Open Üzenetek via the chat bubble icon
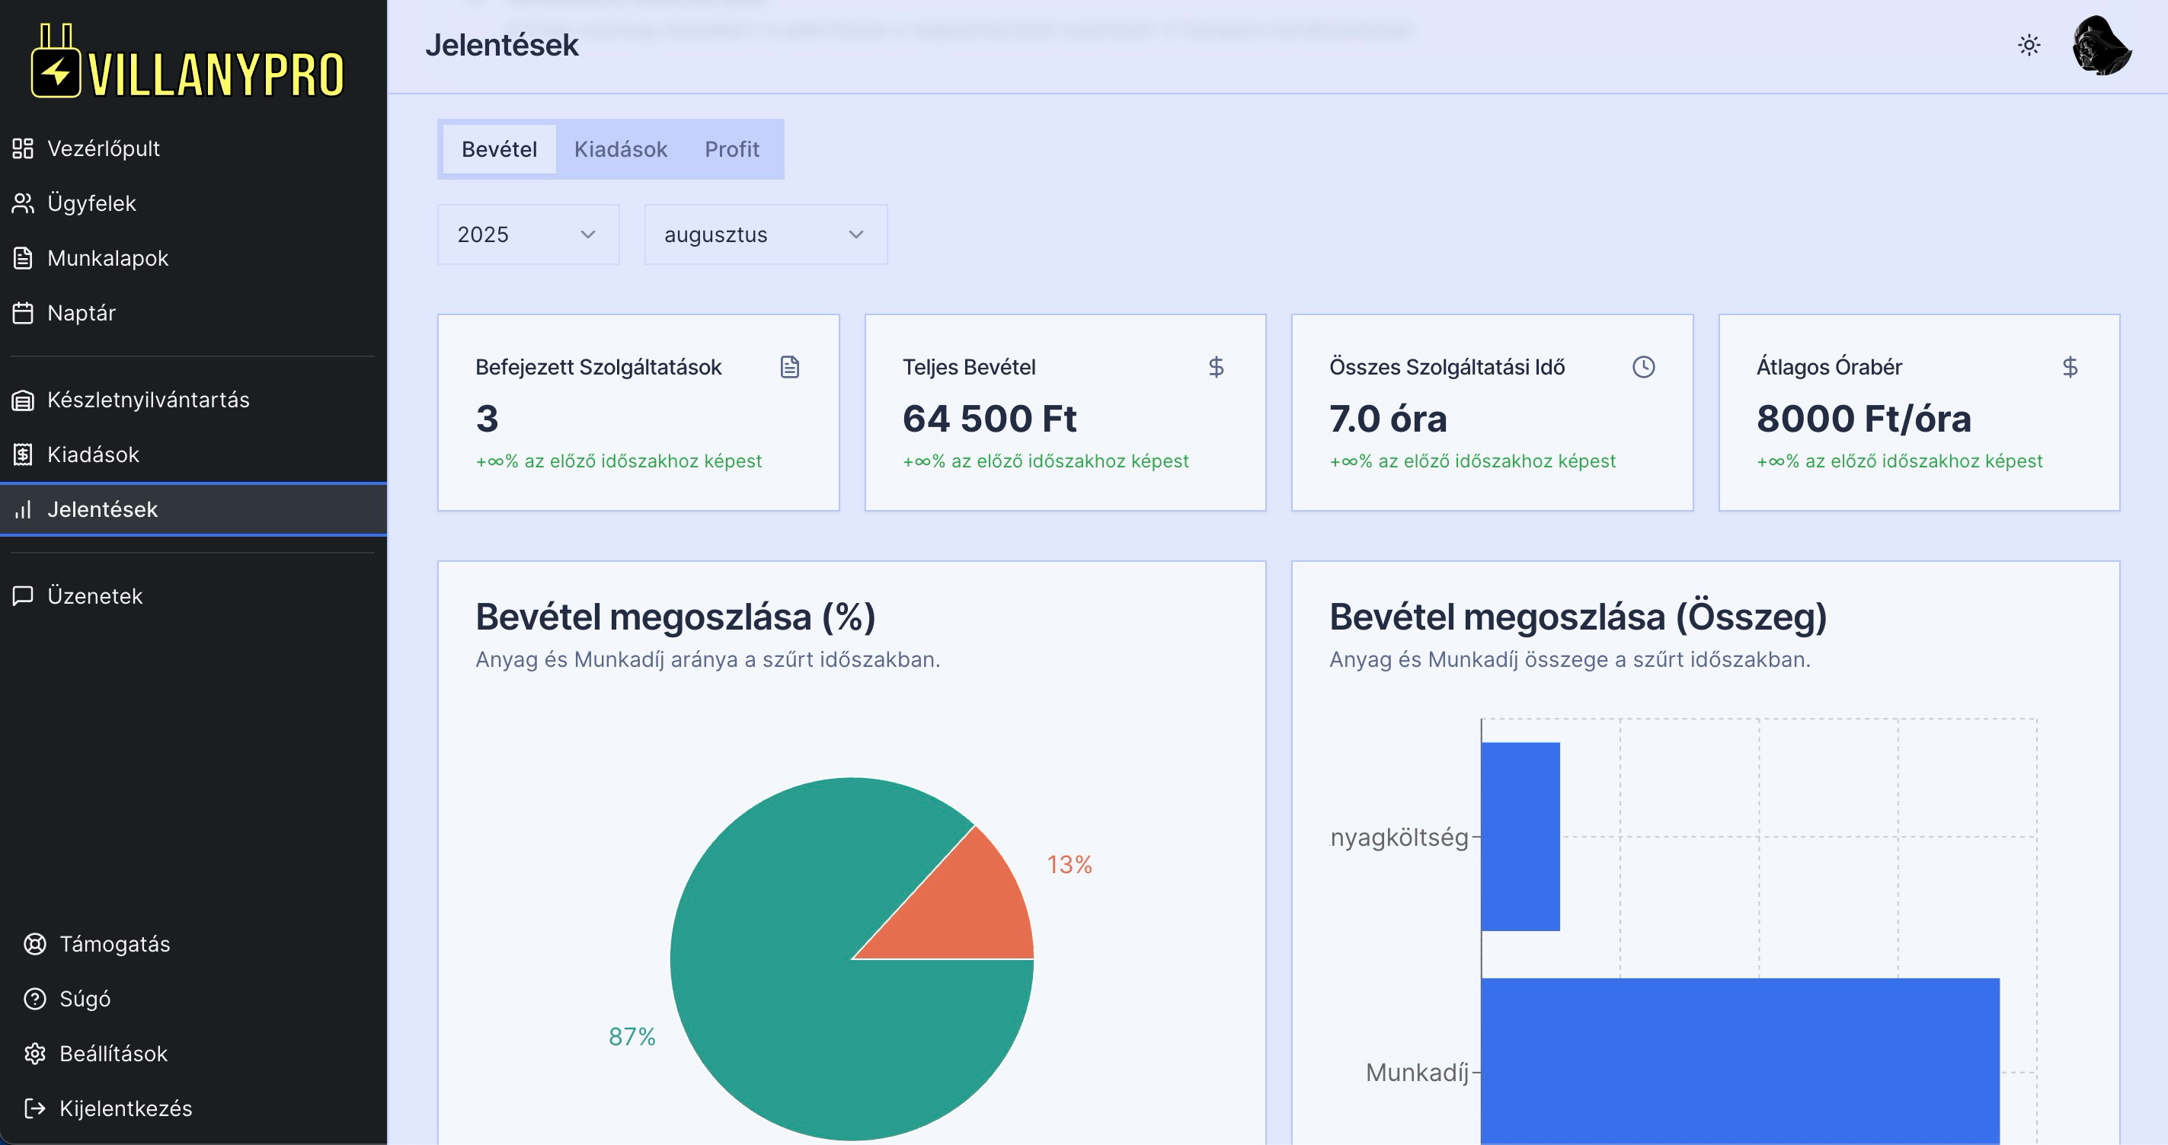 [x=23, y=595]
